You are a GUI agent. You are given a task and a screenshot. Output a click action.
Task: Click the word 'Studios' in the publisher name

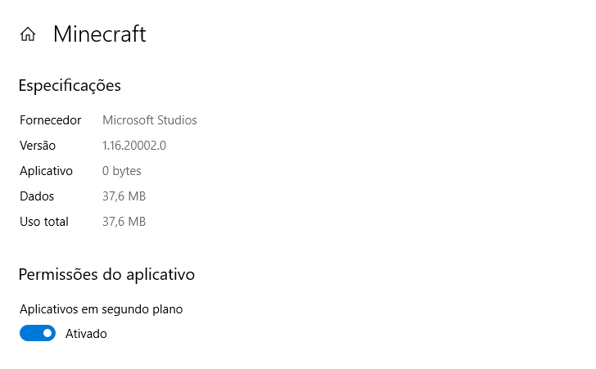pos(176,120)
